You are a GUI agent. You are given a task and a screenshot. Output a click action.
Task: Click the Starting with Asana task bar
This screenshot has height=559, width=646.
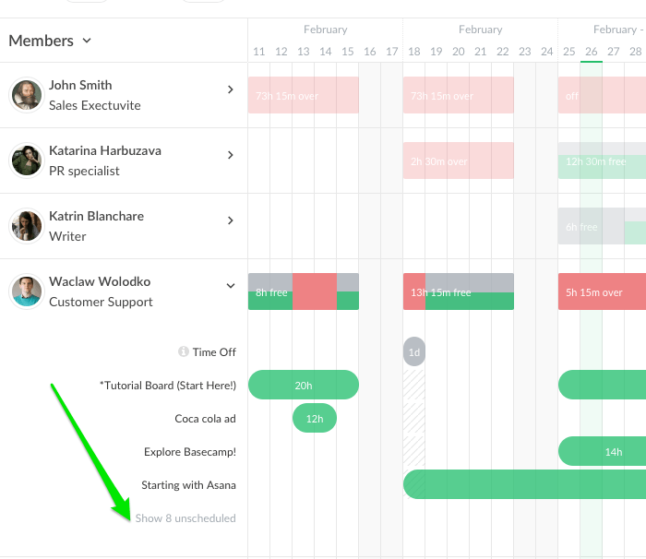coord(524,485)
